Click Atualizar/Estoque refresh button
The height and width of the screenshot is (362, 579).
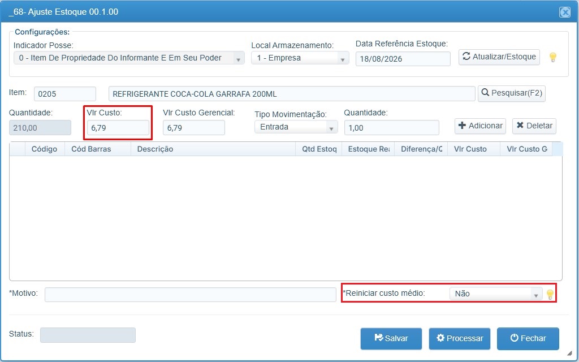point(499,57)
